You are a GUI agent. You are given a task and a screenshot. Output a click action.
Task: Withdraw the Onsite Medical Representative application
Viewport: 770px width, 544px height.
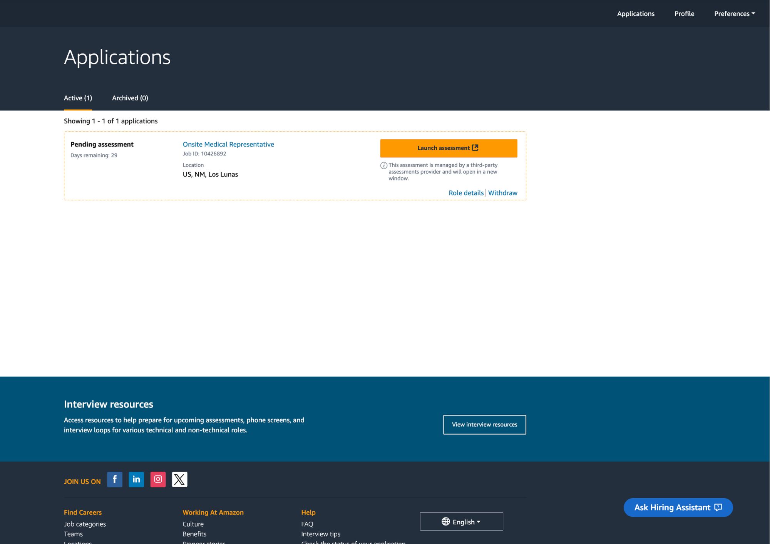click(503, 193)
